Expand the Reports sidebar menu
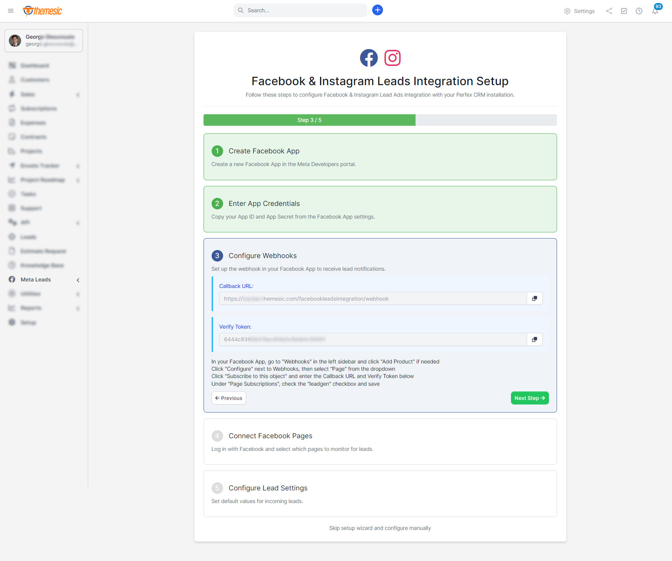Image resolution: width=672 pixels, height=561 pixels. click(x=78, y=308)
